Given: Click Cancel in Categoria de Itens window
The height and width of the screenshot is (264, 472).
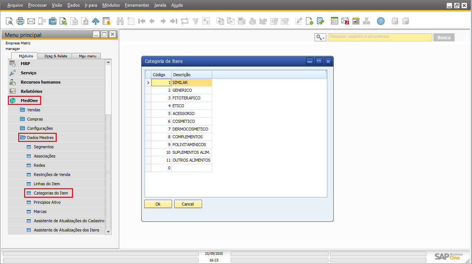Looking at the screenshot, I should [188, 204].
